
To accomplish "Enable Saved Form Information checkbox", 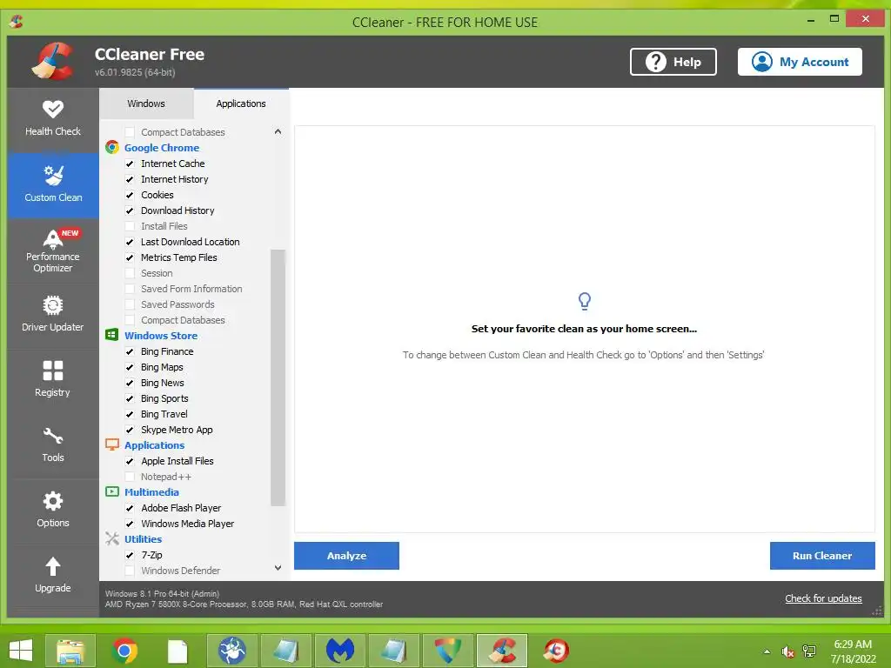I will pyautogui.click(x=130, y=289).
